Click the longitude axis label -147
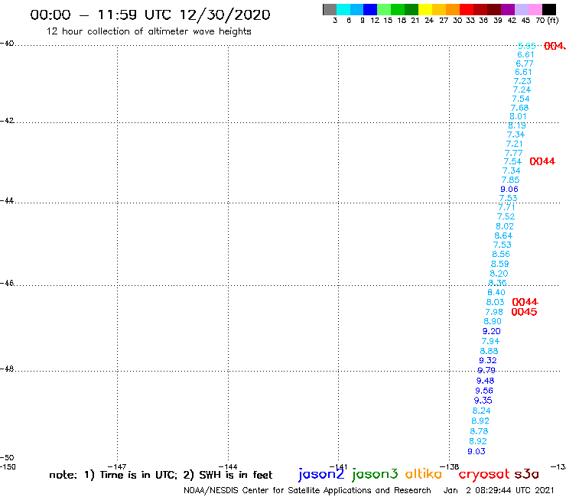The image size is (566, 497). (x=117, y=466)
